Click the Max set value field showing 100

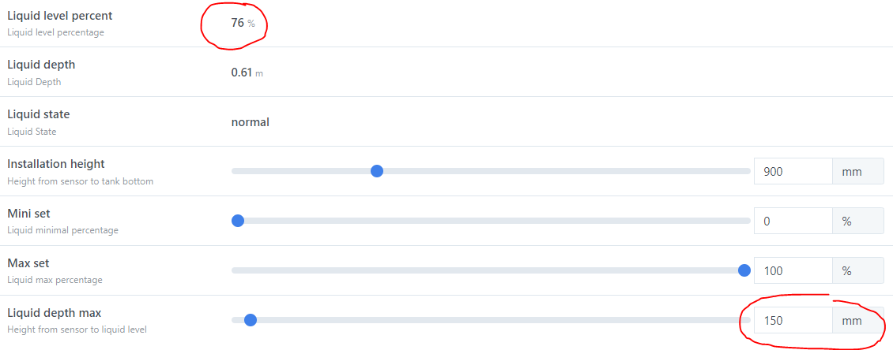793,270
